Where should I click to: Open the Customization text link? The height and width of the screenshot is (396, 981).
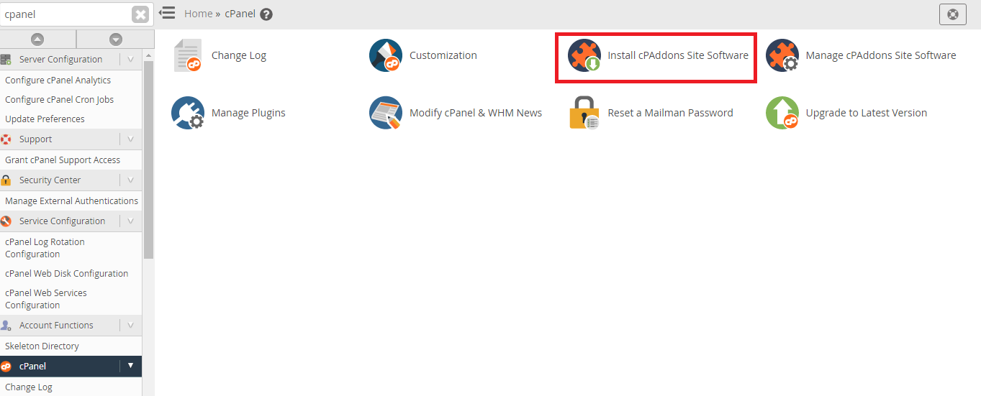(443, 55)
